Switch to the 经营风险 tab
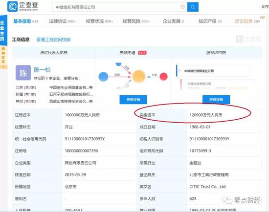269x212 pixels. [136, 21]
